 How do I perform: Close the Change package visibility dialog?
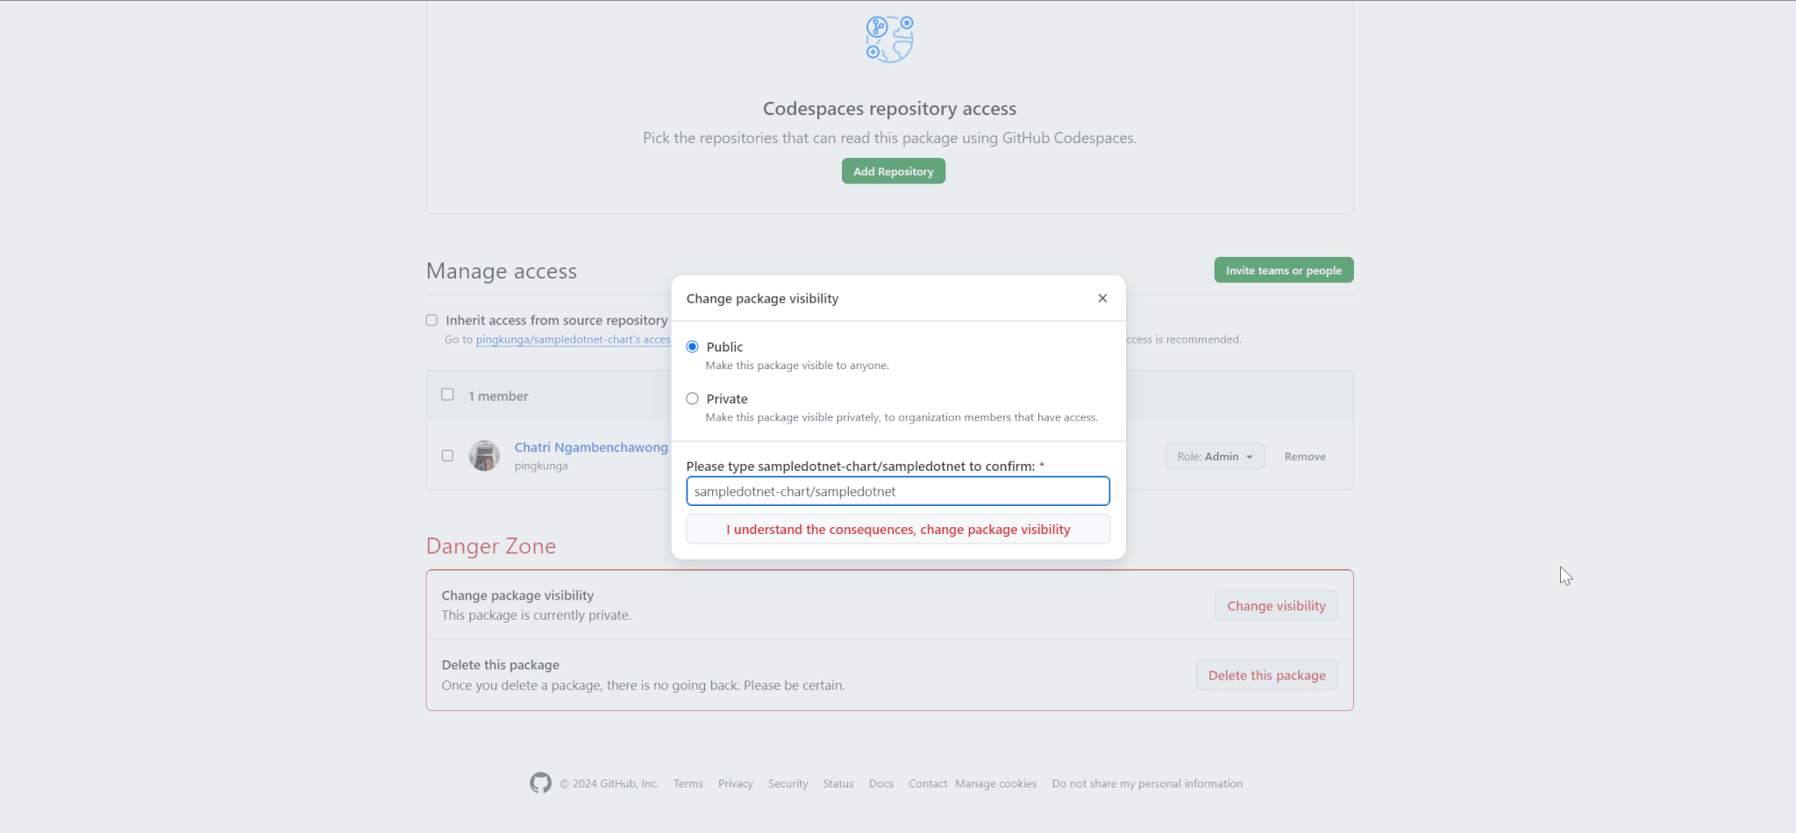click(x=1102, y=298)
